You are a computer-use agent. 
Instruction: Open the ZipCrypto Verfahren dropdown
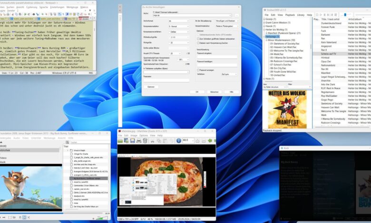pyautogui.click(x=229, y=74)
